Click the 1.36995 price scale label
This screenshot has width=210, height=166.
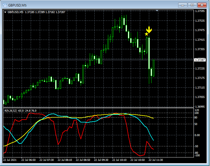click(200, 107)
